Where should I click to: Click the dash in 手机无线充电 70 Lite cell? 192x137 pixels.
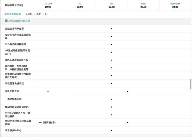tap(48, 91)
